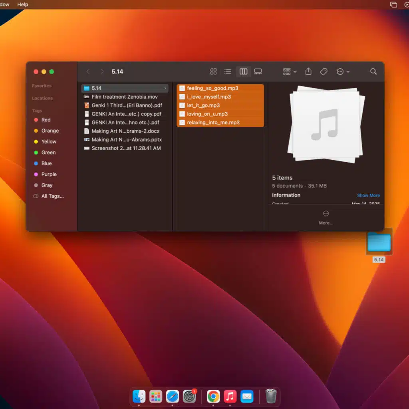Select the 5.14 folder row
This screenshot has width=409, height=409.
[x=125, y=88]
